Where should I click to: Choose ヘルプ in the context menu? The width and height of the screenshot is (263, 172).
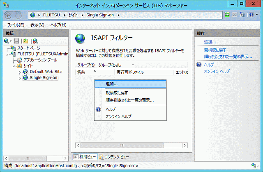point(130,109)
